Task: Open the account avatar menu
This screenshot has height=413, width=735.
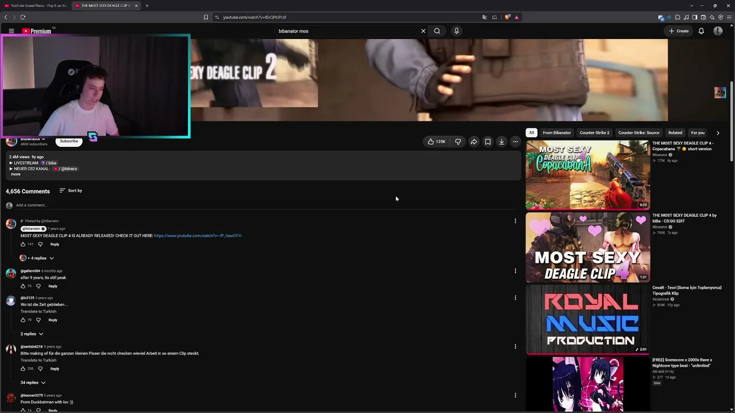Action: pos(718,31)
